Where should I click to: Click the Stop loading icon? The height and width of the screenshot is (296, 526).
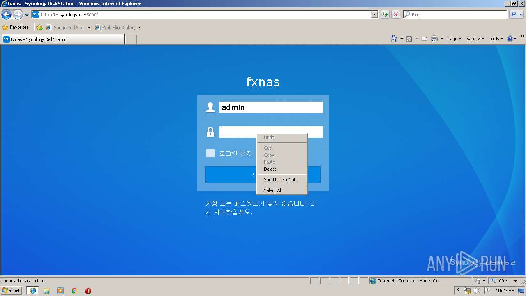396,15
